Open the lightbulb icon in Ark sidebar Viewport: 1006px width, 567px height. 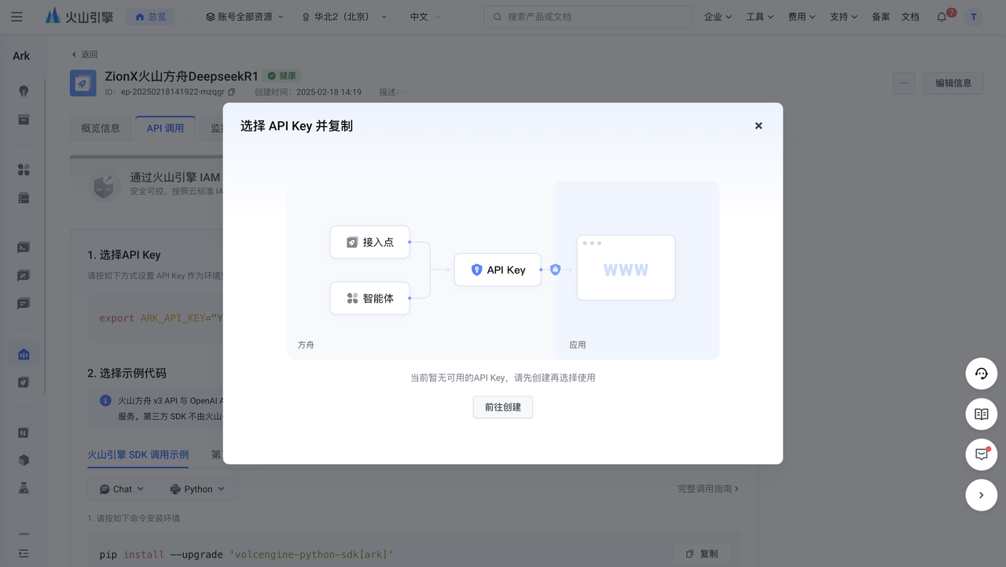pyautogui.click(x=24, y=90)
